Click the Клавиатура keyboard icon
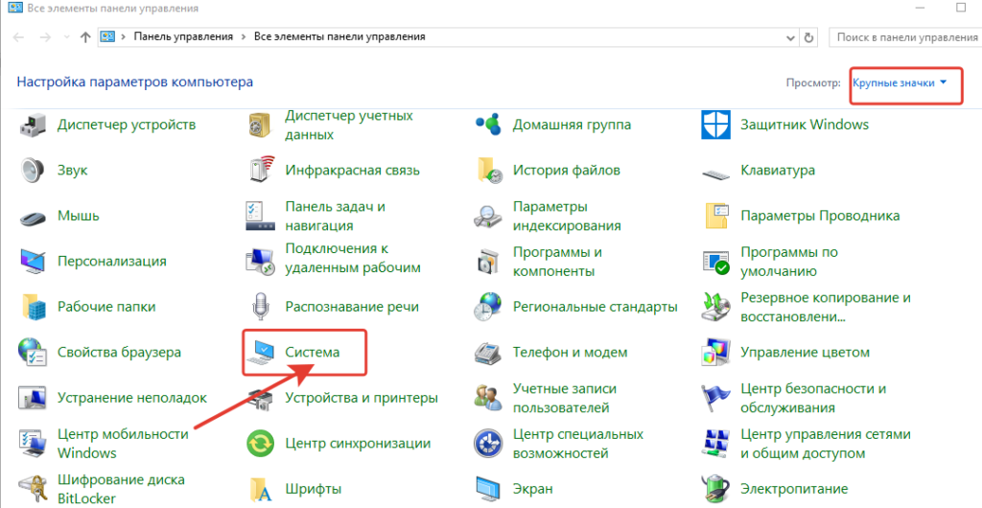The height and width of the screenshot is (508, 982). tap(717, 171)
